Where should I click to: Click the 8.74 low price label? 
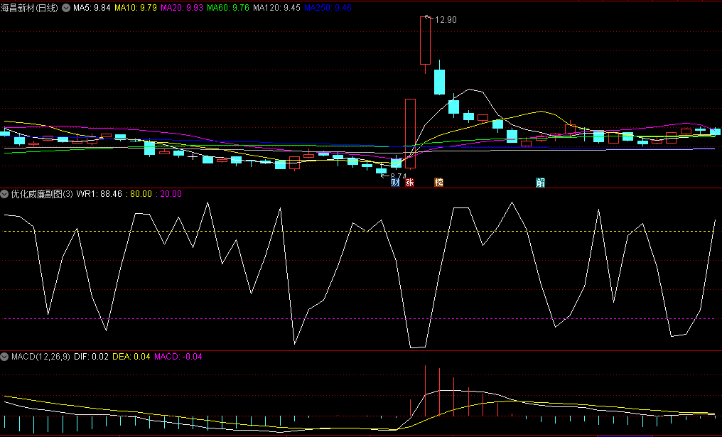[398, 176]
